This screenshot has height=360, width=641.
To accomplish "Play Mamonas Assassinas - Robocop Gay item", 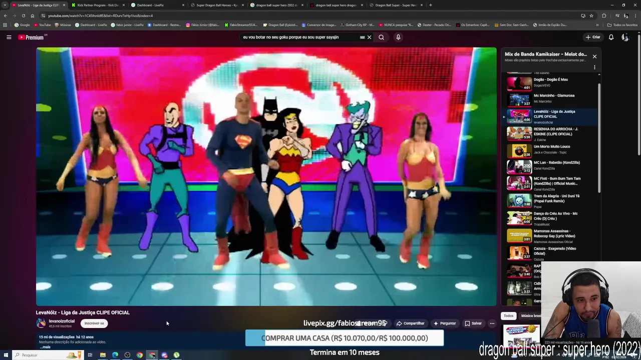I will 550,235.
